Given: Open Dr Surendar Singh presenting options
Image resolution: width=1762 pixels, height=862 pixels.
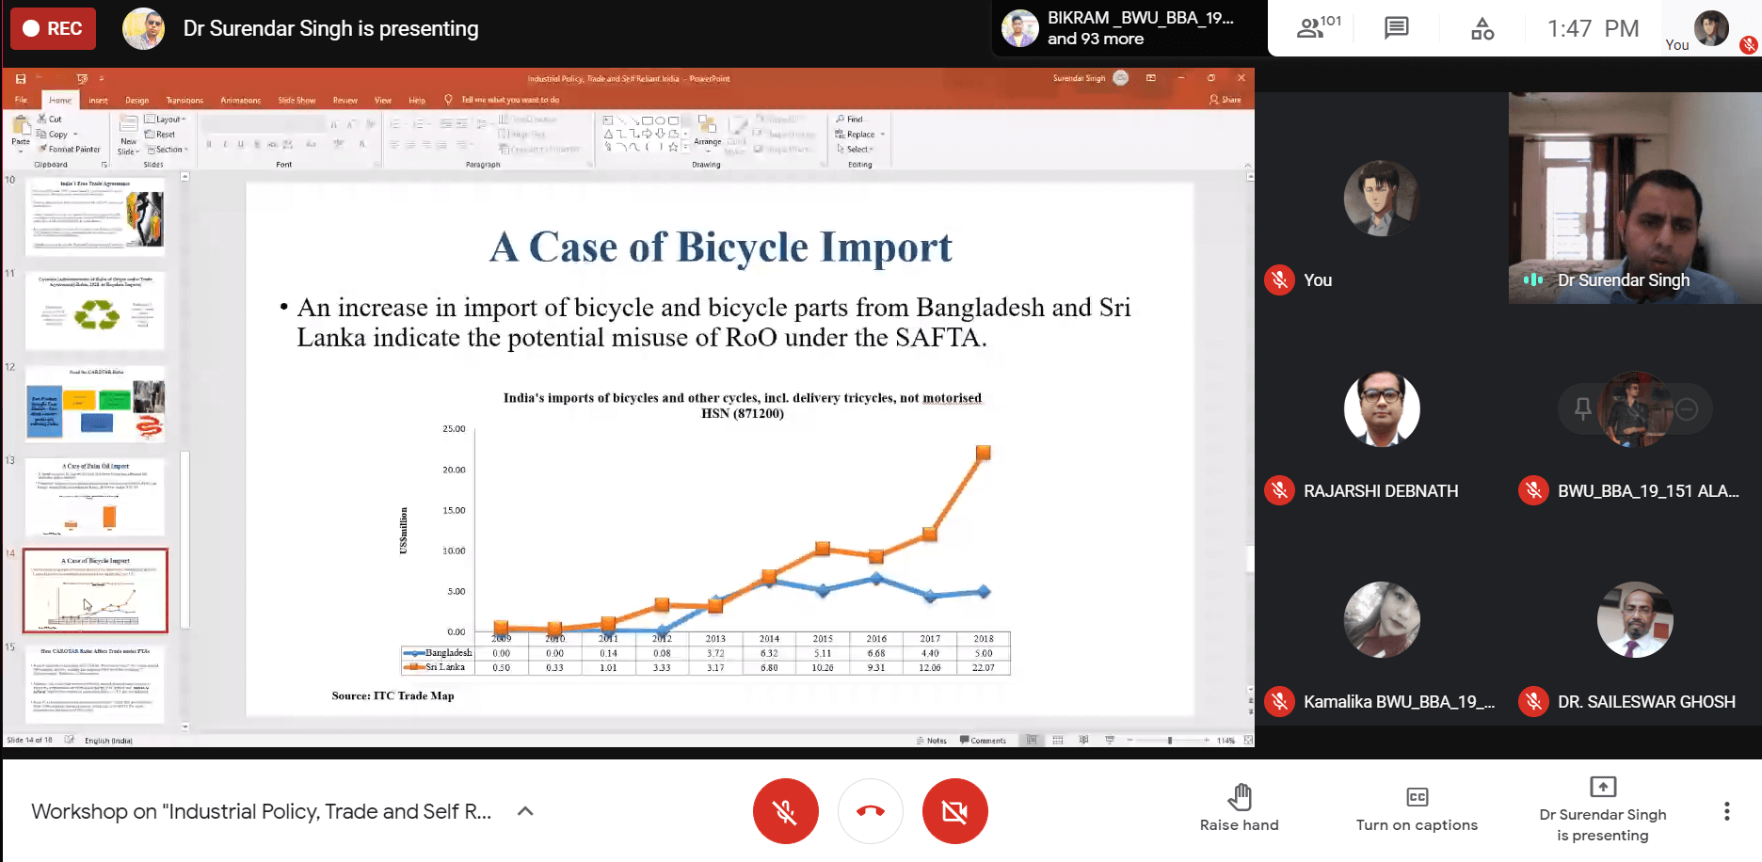Looking at the screenshot, I should pyautogui.click(x=1602, y=809).
